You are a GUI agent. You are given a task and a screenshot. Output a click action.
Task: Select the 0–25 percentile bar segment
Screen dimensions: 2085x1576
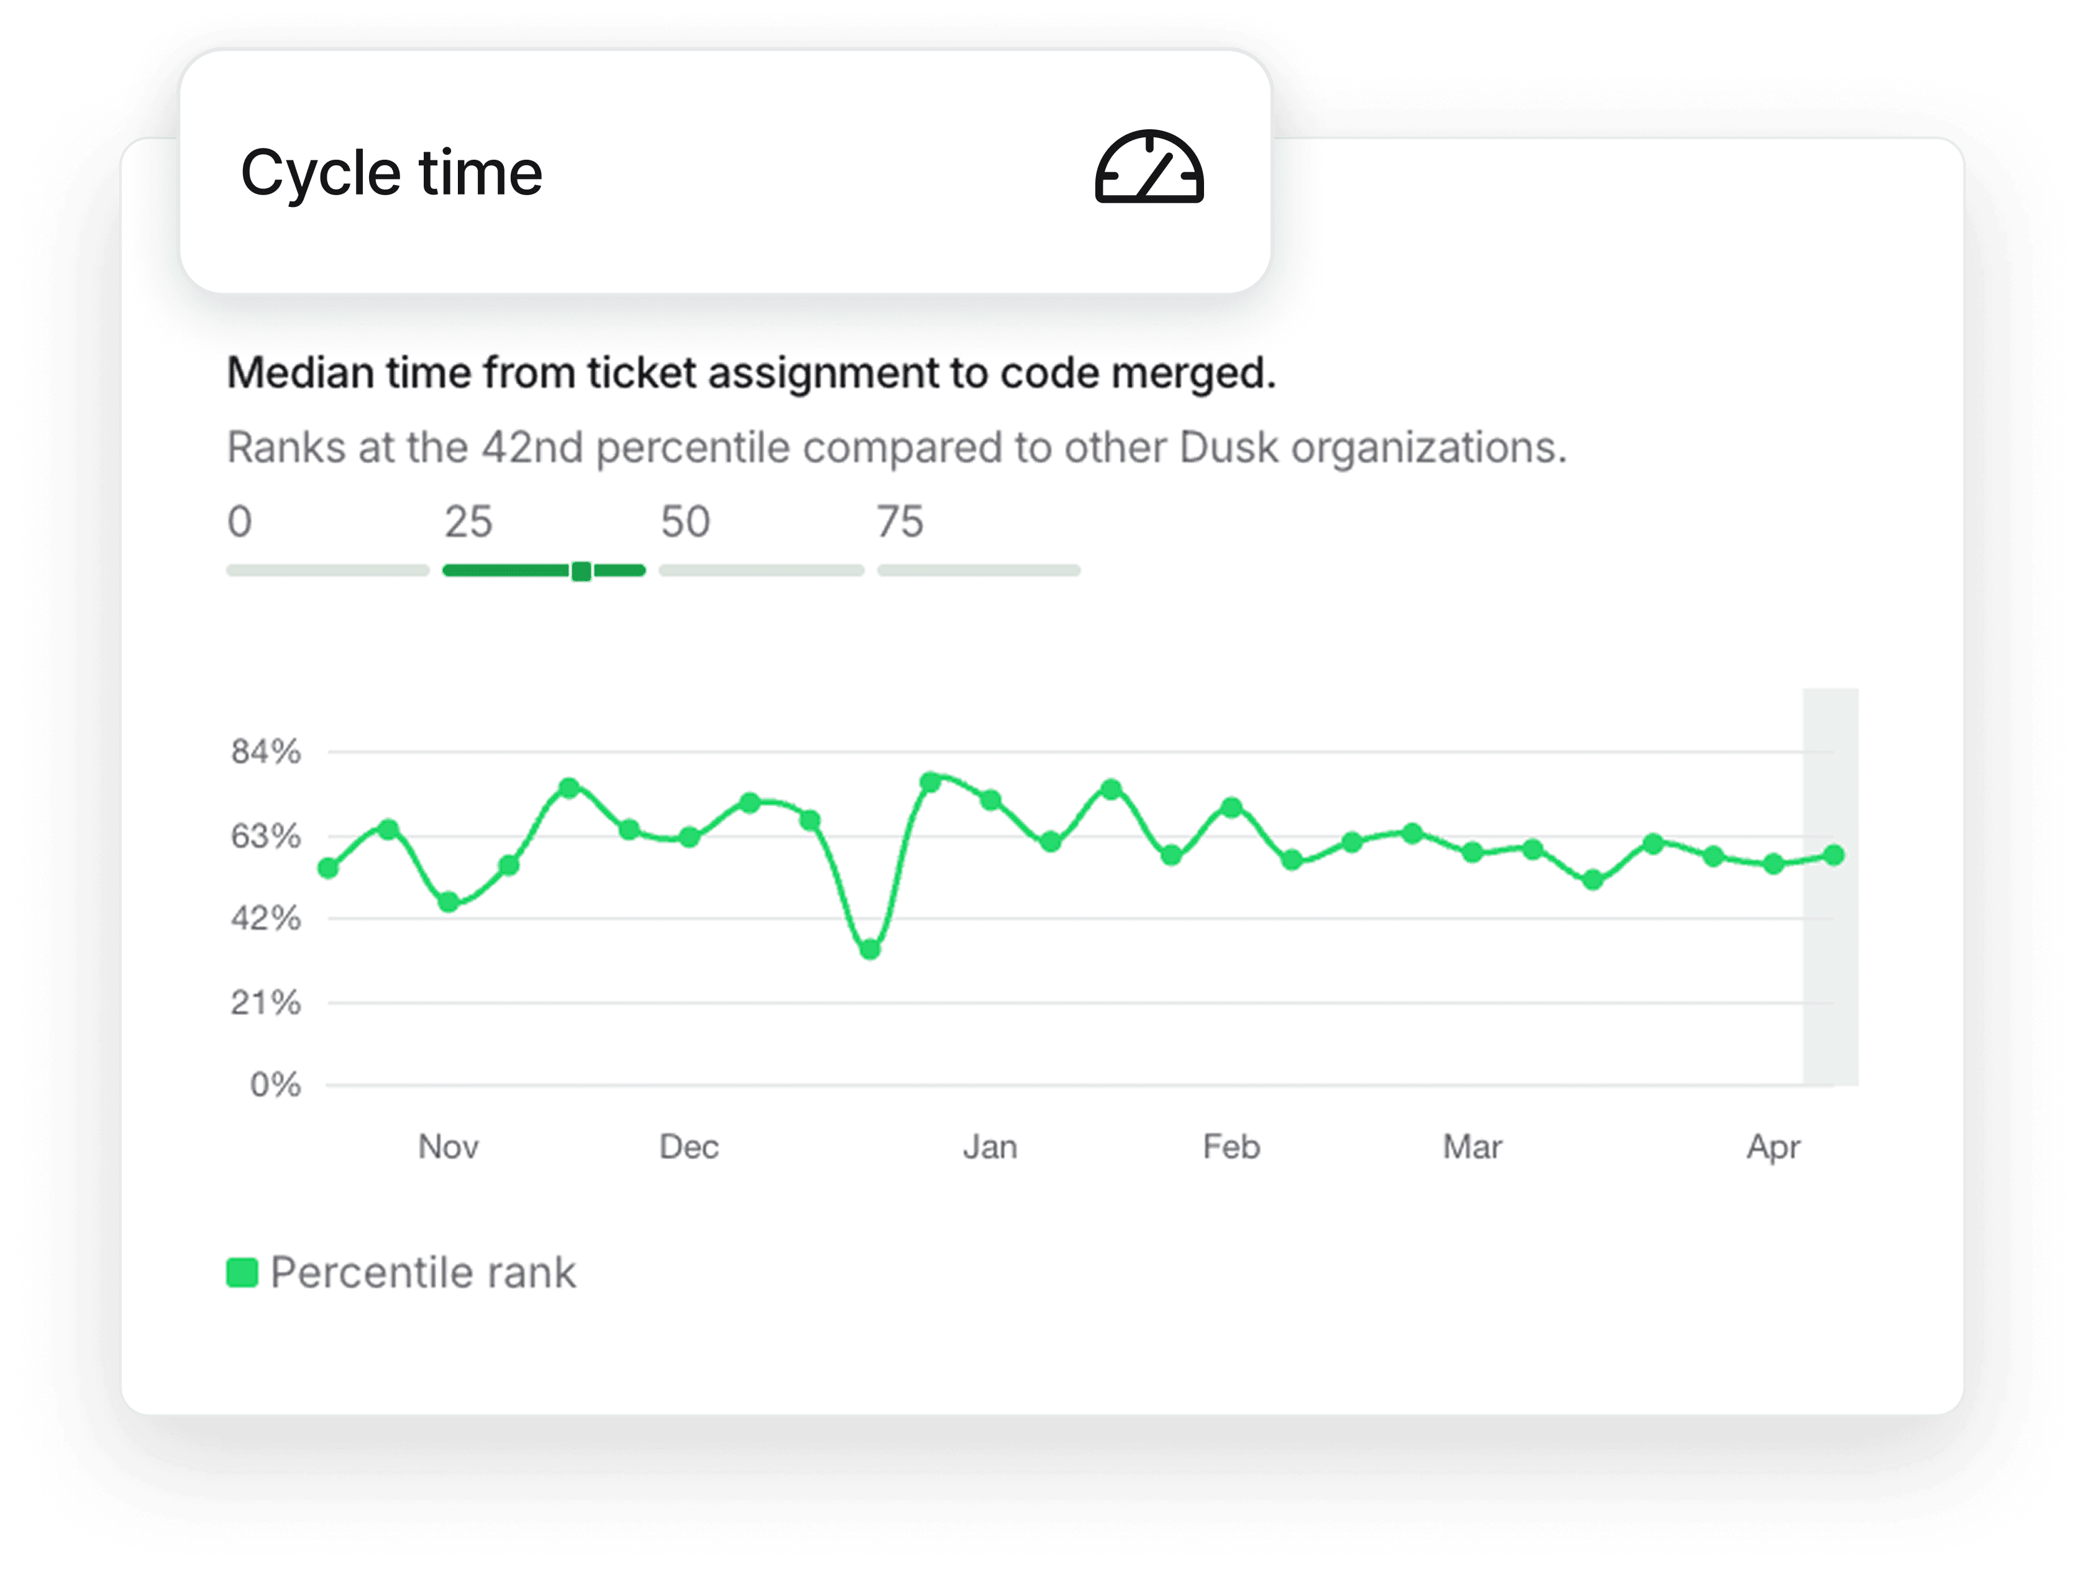(x=327, y=570)
